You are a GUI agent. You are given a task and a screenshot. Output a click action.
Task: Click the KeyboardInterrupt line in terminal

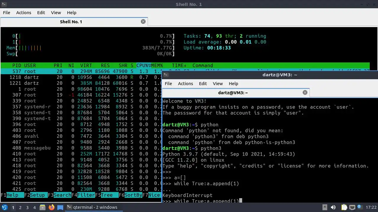click(188, 195)
